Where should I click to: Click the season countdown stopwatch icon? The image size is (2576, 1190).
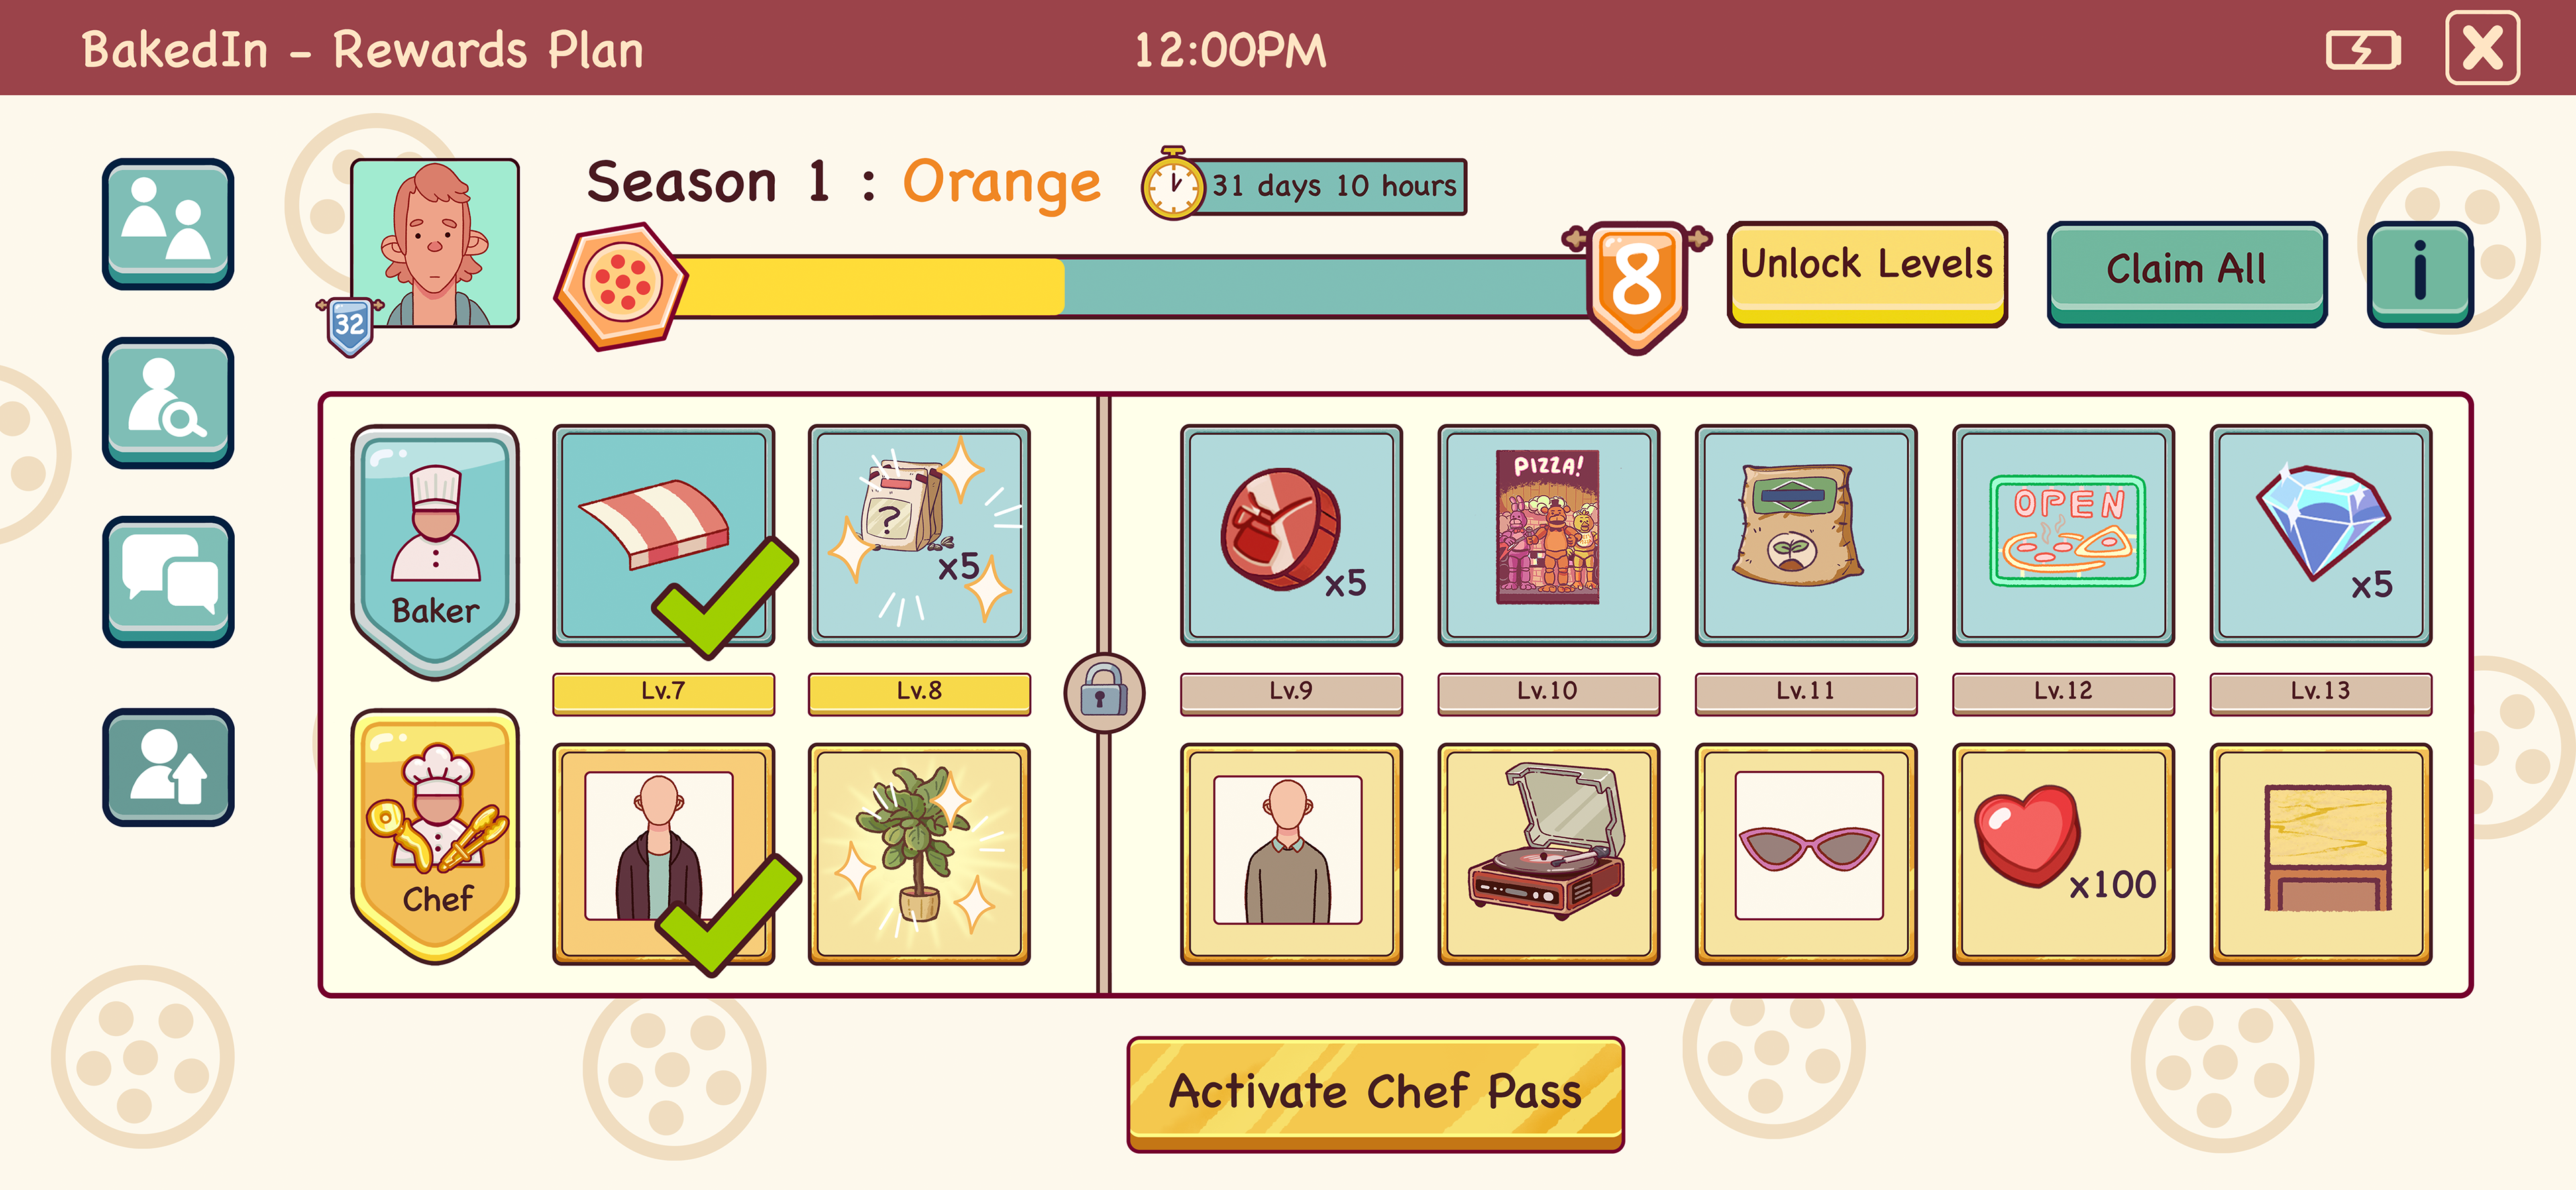point(1173,184)
